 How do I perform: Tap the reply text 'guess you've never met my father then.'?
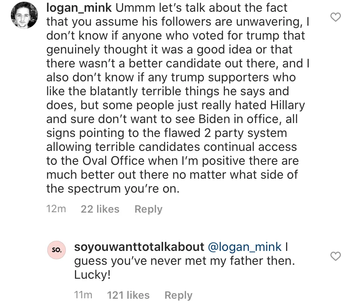point(184,261)
